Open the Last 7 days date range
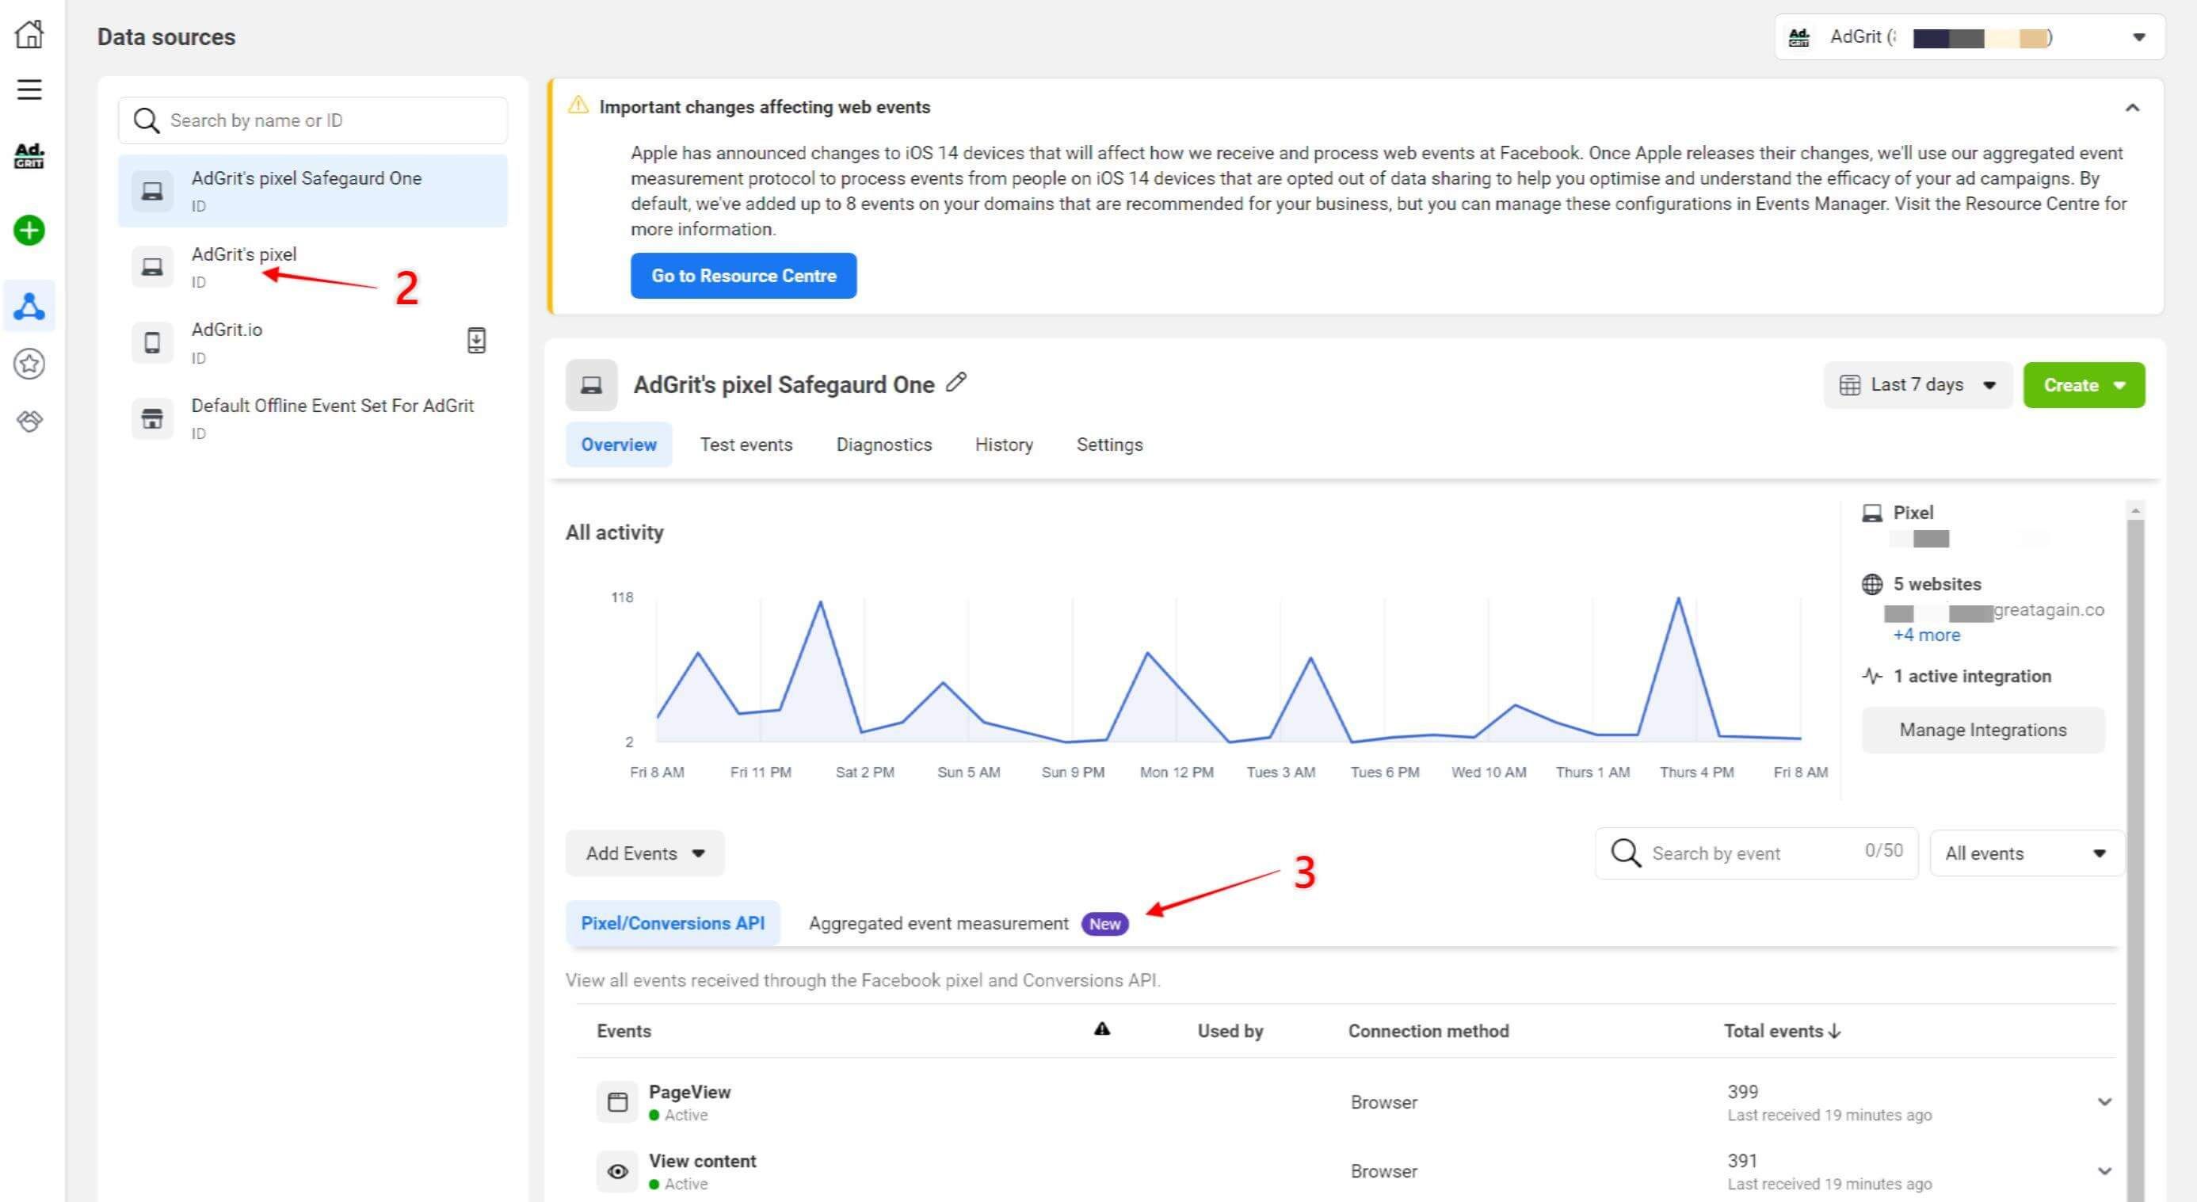Viewport: 2197px width, 1202px height. click(1917, 385)
